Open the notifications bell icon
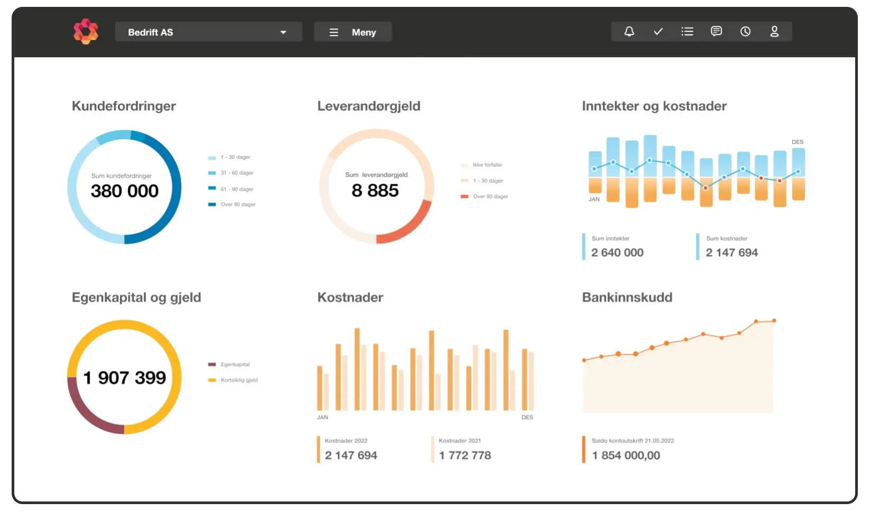The width and height of the screenshot is (870, 511). click(x=629, y=32)
